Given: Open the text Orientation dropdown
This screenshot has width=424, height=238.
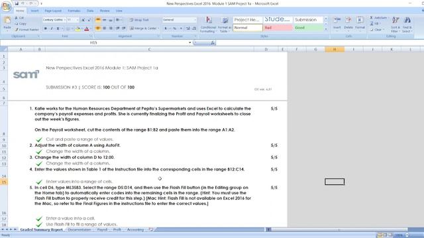Looking at the screenshot, I should (119, 20).
